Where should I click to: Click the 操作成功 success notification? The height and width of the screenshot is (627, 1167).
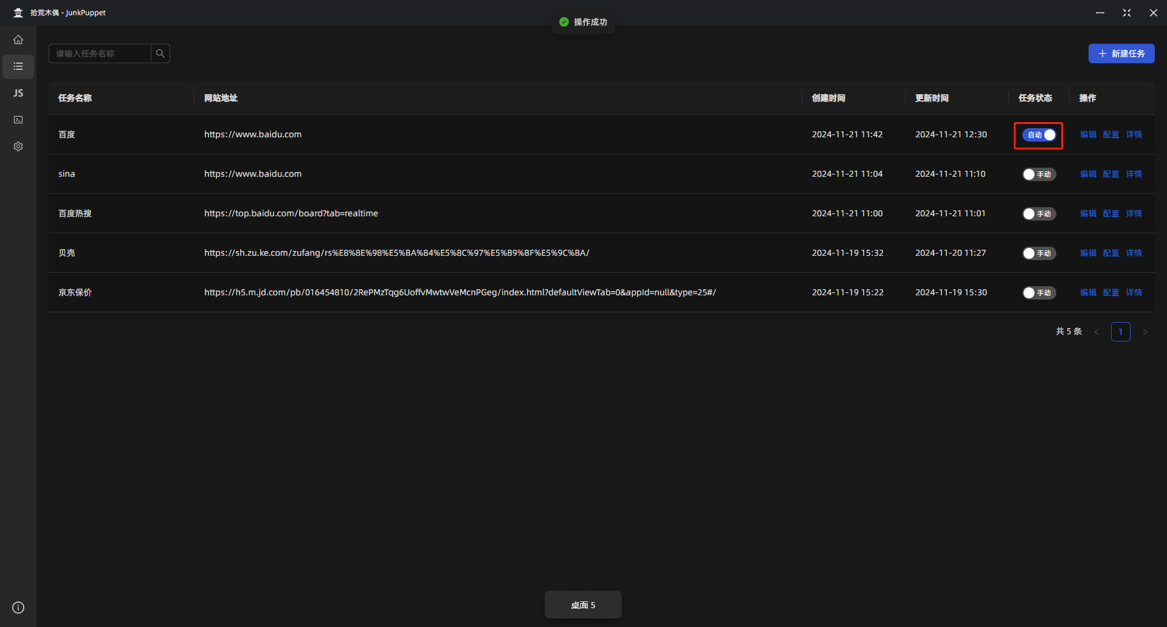(583, 22)
